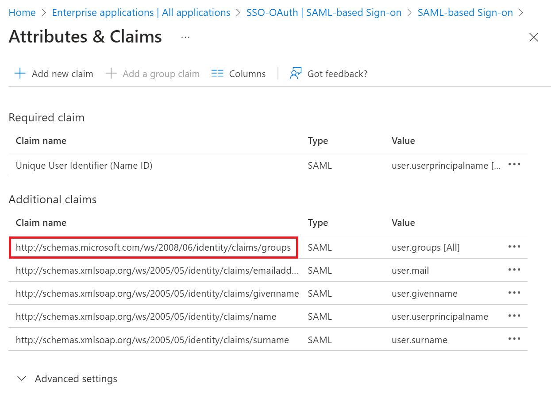
Task: Click the Add new claim button label
Action: 62,74
